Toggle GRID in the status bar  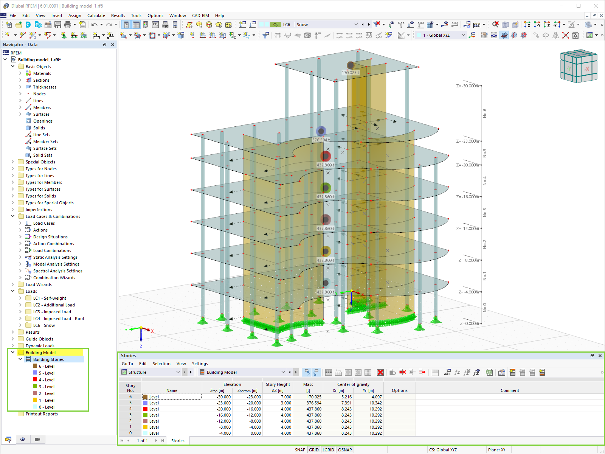[314, 450]
